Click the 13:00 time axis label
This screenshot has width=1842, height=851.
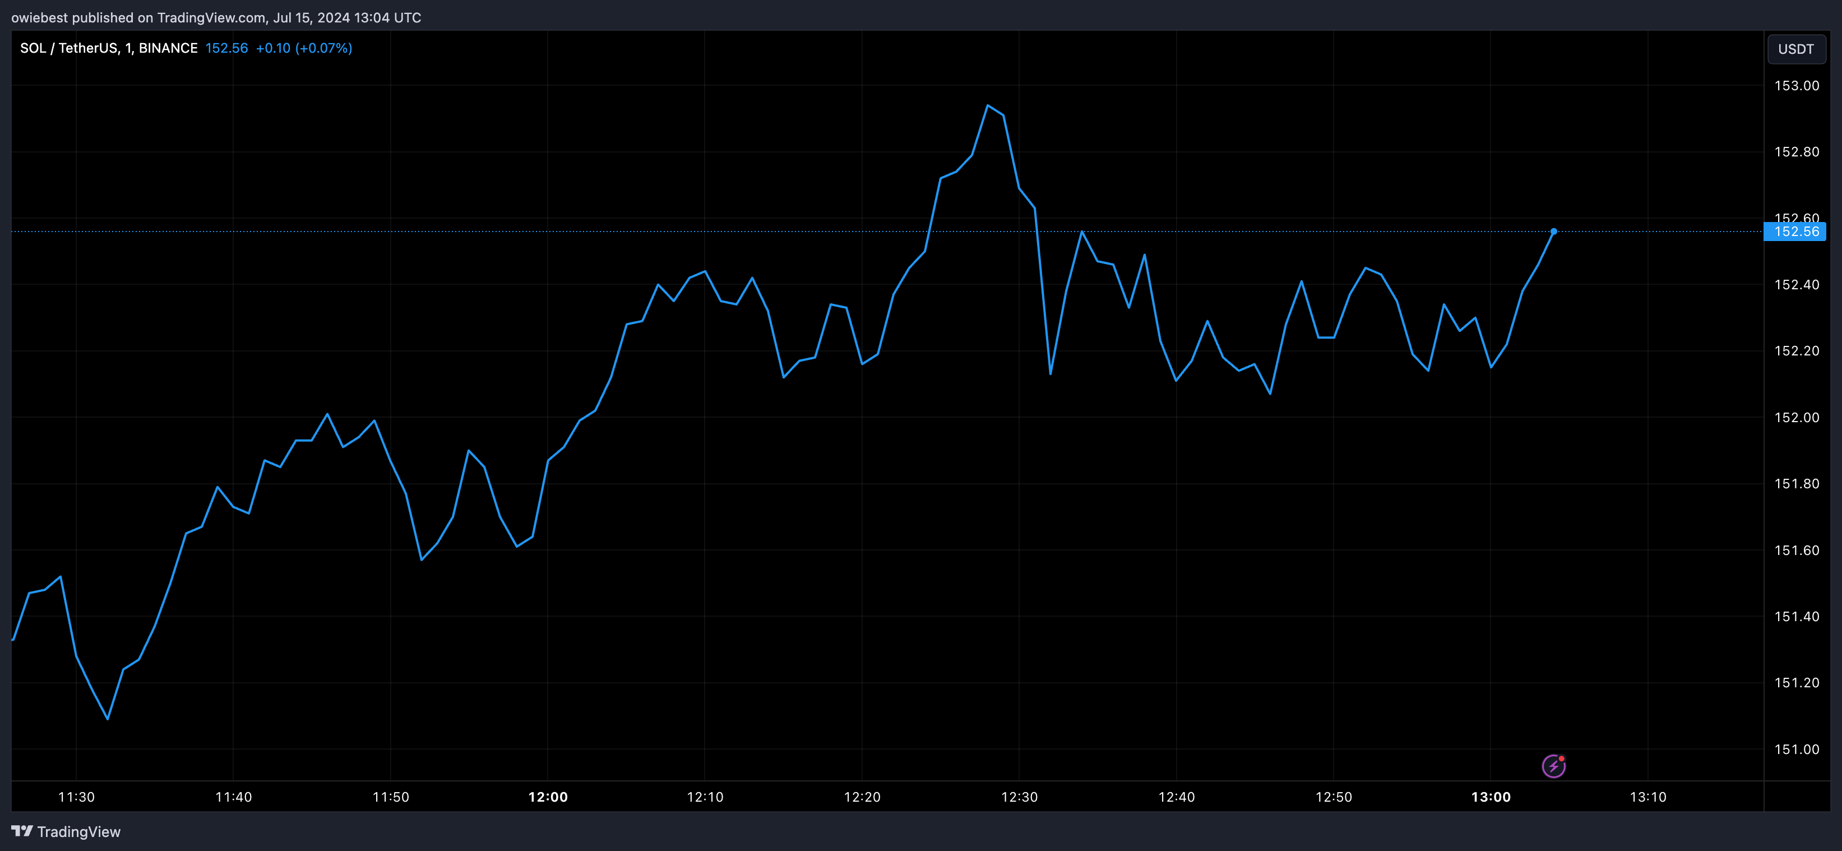click(x=1491, y=797)
